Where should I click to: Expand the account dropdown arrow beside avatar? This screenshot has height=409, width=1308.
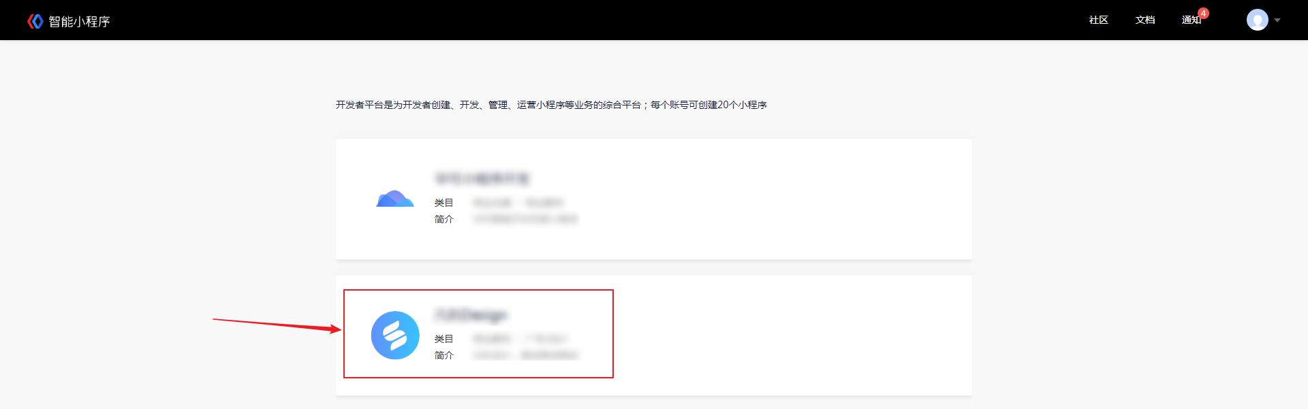(x=1277, y=20)
